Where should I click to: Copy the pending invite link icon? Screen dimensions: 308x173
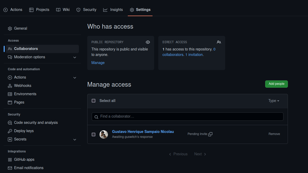coord(210,134)
